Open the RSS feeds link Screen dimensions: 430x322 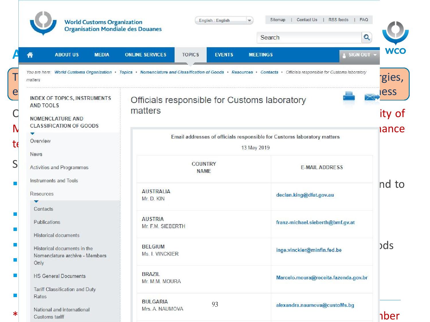tap(338, 20)
